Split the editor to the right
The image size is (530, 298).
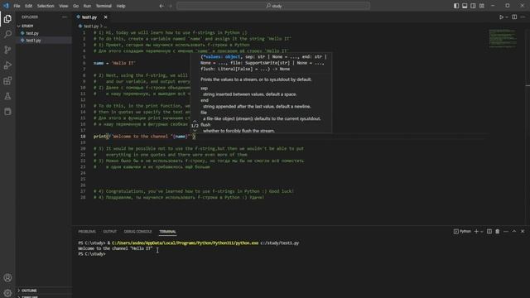514,17
